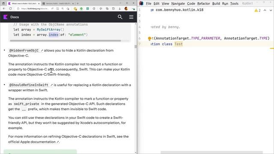This screenshot has height=154, width=274.
Task: Follow the @ShouldRefineInSwift link
Action: pos(30,85)
